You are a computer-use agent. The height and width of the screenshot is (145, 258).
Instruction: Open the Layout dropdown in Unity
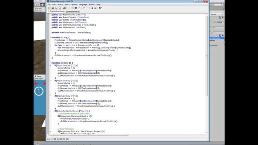click(x=216, y=5)
